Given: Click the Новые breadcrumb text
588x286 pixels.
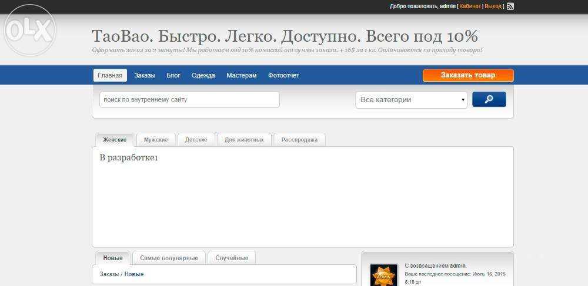Looking at the screenshot, I should pos(134,274).
